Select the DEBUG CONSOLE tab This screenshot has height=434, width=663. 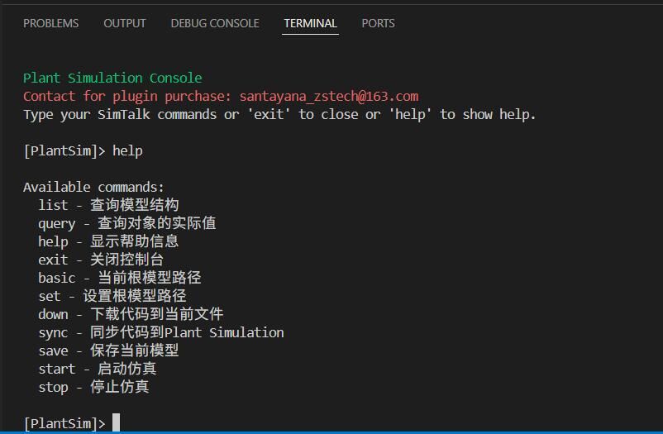click(215, 23)
